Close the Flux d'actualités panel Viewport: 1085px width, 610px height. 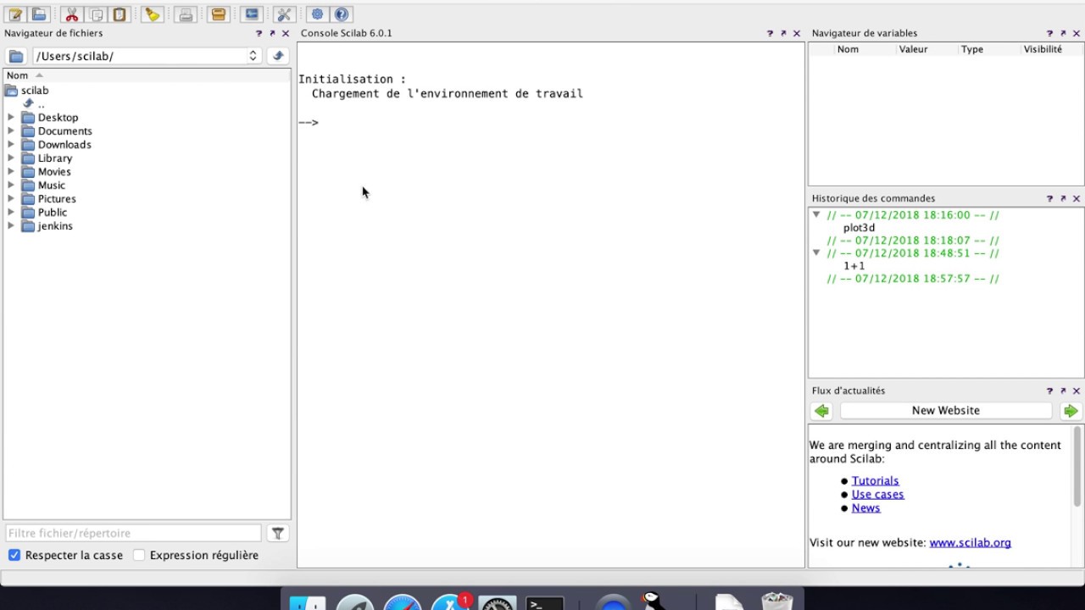tap(1077, 391)
